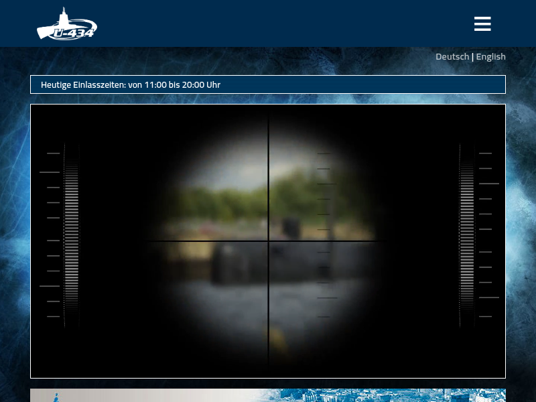The image size is (536, 402).
Task: Click the Heutige Einlasszeiten info bar
Action: point(268,84)
